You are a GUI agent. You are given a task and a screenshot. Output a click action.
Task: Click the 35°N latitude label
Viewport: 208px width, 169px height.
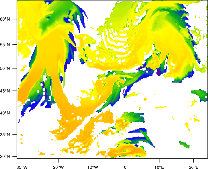5,135
